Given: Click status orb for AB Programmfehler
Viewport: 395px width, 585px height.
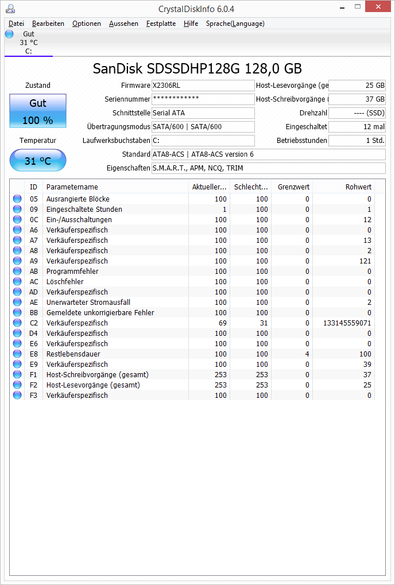Looking at the screenshot, I should (x=17, y=271).
